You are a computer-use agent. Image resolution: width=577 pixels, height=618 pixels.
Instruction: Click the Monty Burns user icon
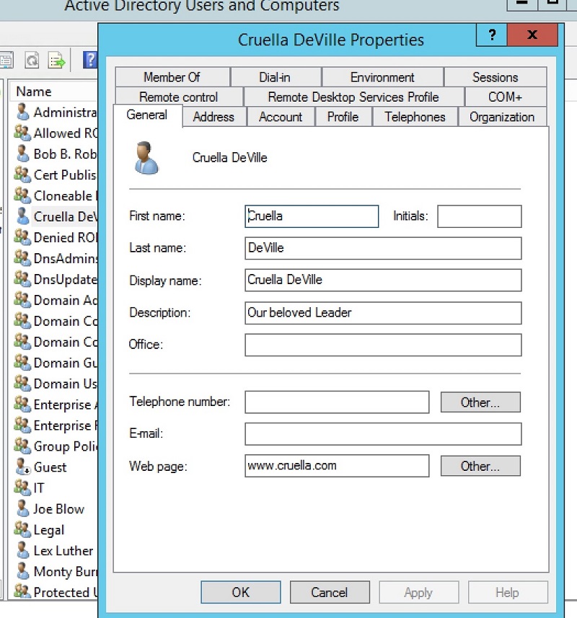[22, 571]
